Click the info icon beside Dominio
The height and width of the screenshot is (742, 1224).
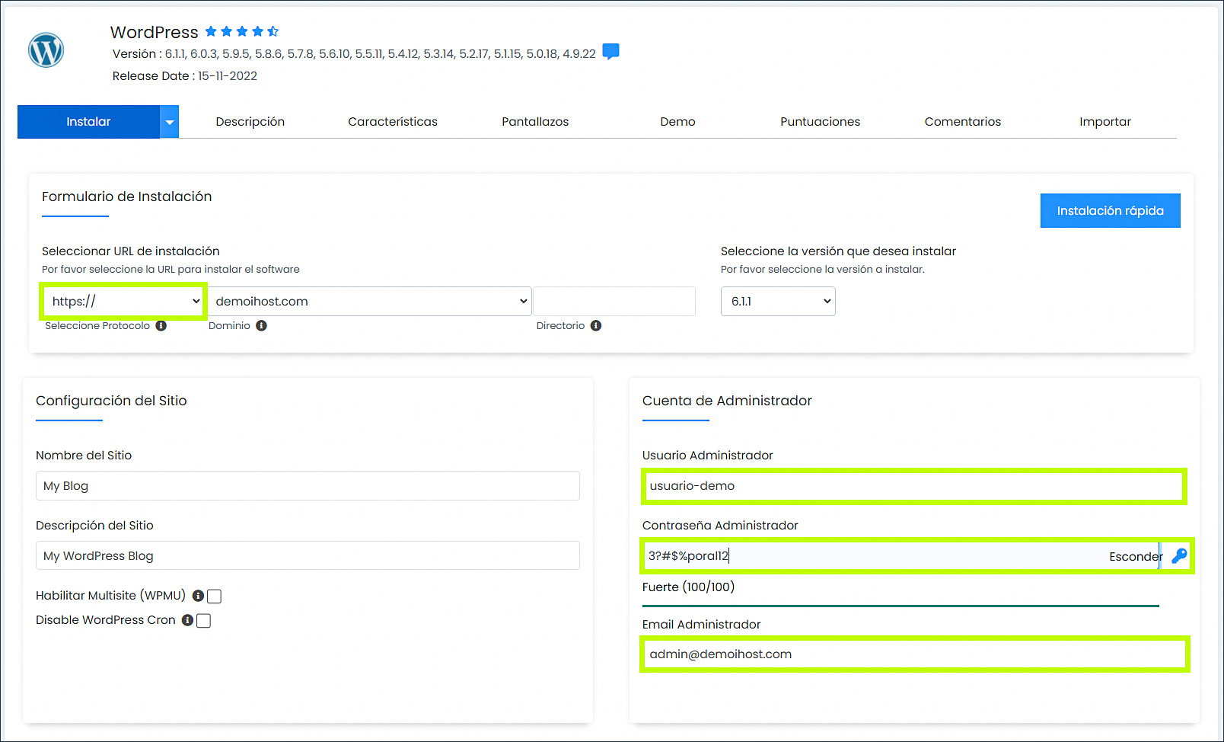pos(262,325)
